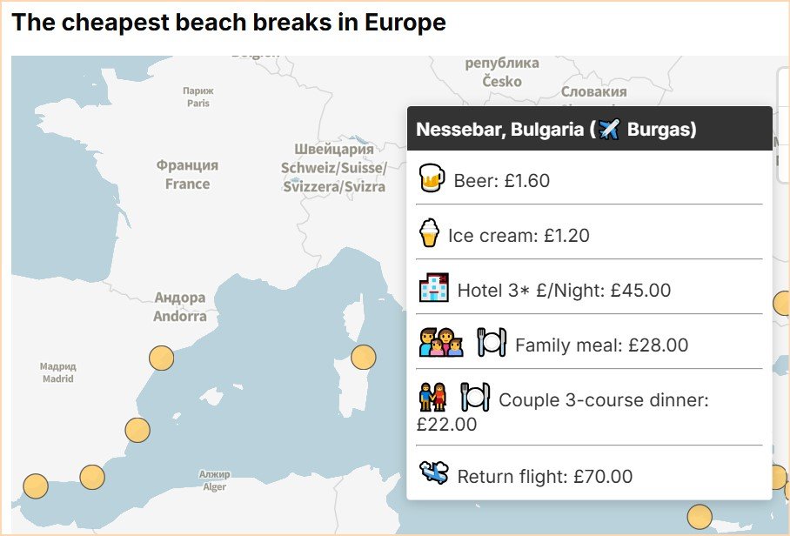Click the airplane icon beside Return flight
Image resolution: width=790 pixels, height=536 pixels.
click(433, 474)
